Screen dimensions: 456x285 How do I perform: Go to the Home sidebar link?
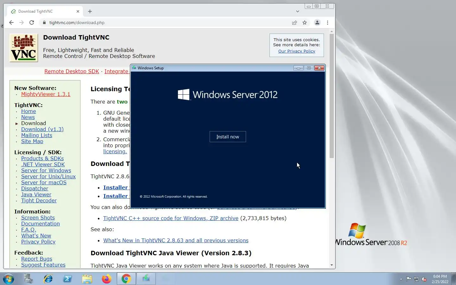click(28, 111)
